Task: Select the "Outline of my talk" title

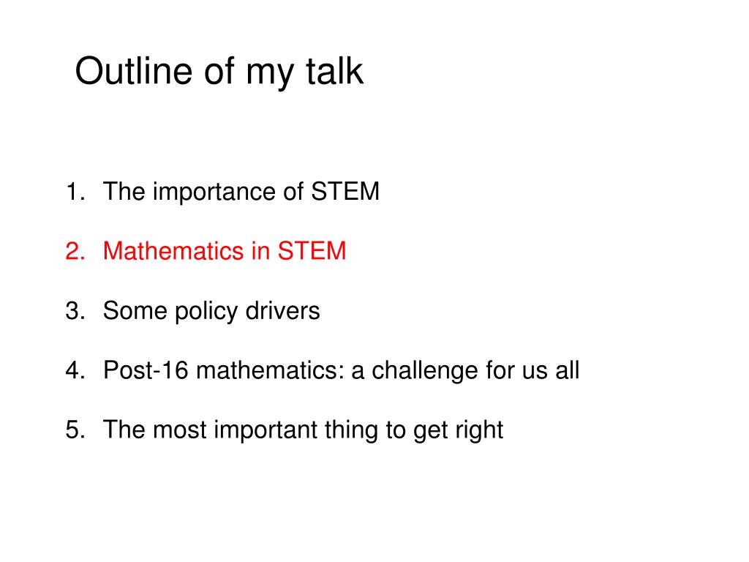Action: pyautogui.click(x=219, y=72)
